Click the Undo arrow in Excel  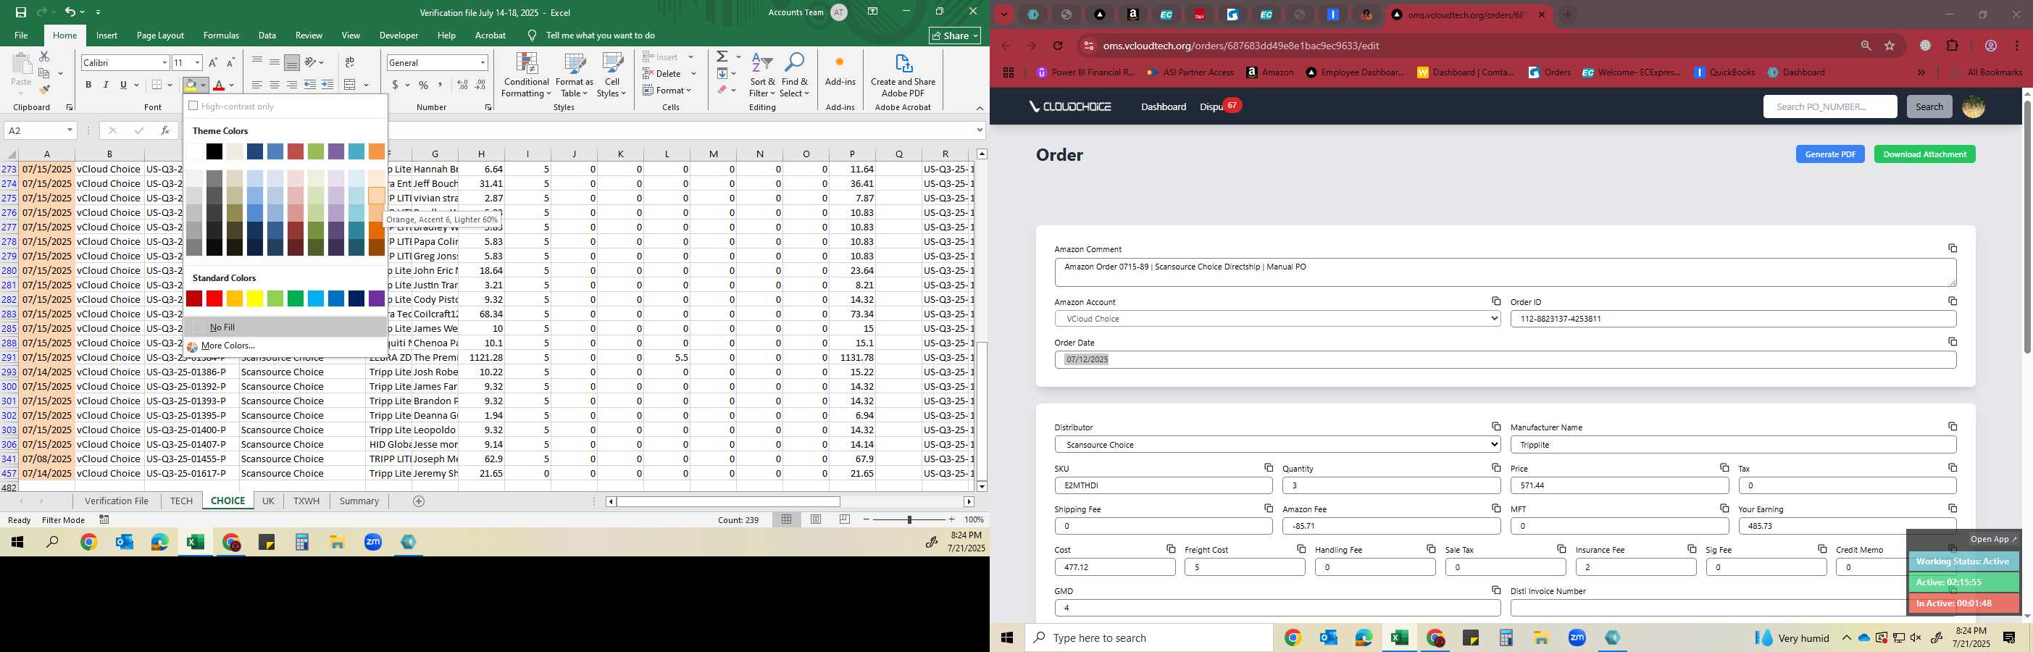click(x=70, y=12)
